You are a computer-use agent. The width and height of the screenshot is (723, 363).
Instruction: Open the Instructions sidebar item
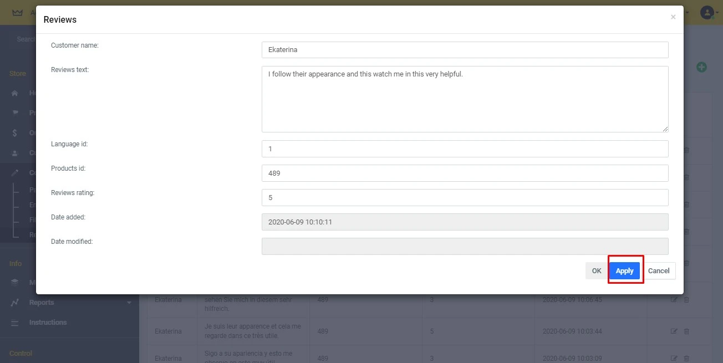[x=48, y=323]
